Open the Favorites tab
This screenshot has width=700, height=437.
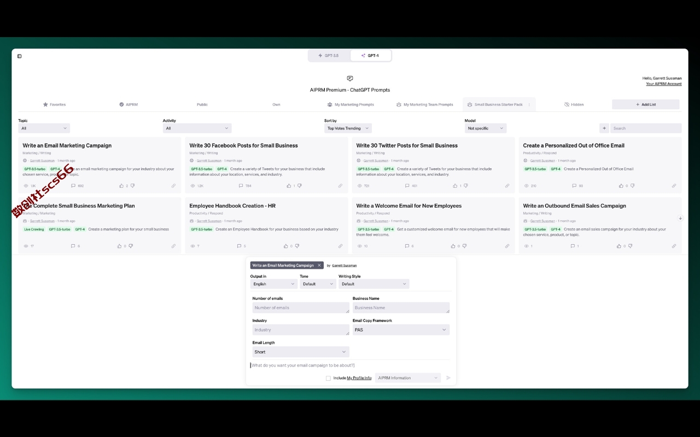click(x=54, y=104)
